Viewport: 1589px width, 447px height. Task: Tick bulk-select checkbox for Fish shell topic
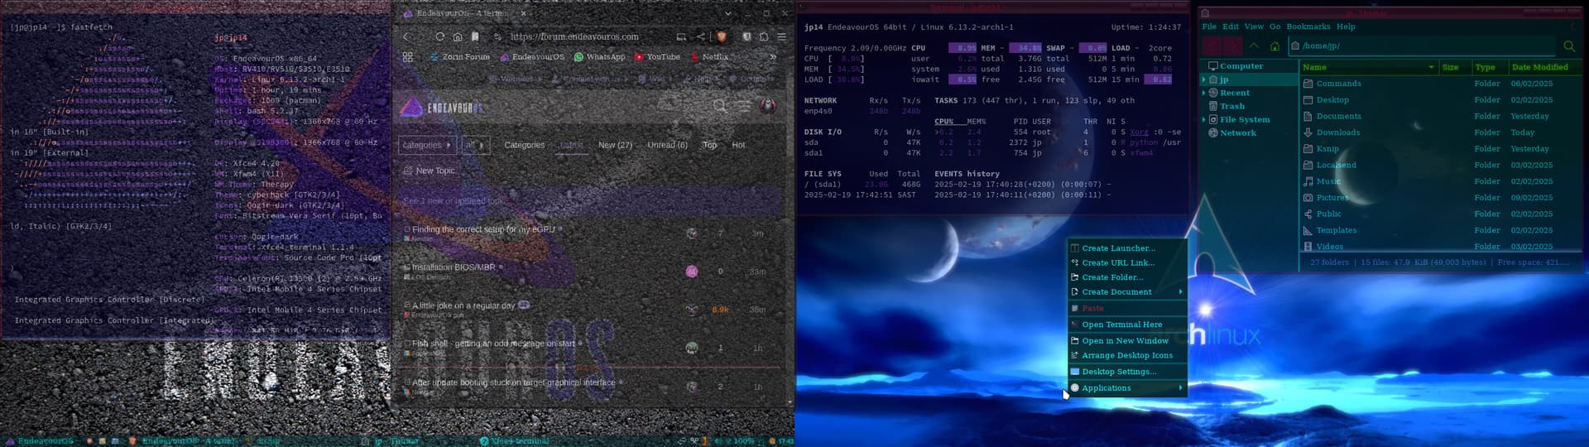pos(407,343)
